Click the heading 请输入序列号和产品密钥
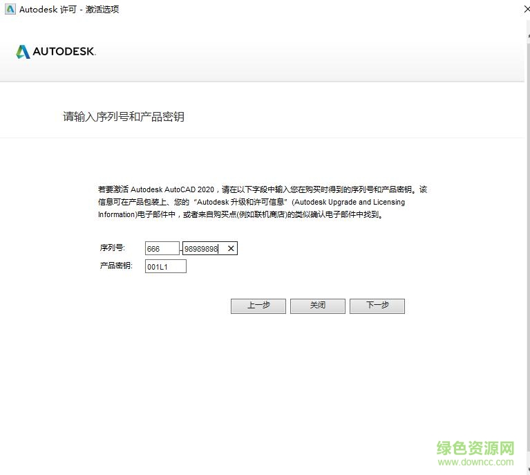The height and width of the screenshot is (475, 530). point(124,117)
